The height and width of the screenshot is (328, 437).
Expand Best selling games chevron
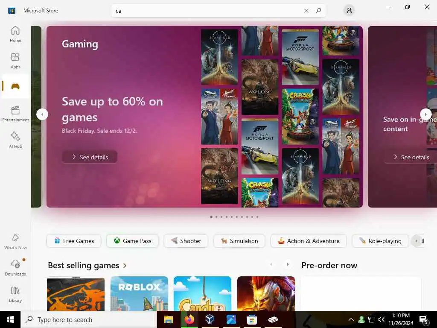125,266
